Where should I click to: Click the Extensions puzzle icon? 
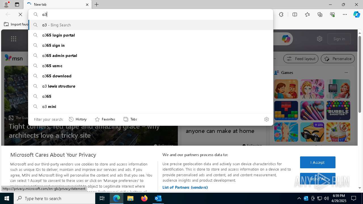pyautogui.click(x=281, y=14)
